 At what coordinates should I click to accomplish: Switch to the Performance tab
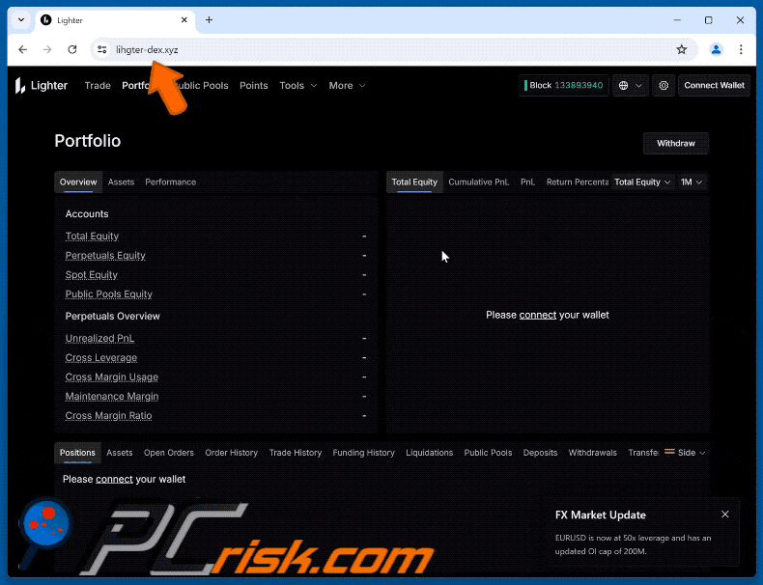[170, 182]
